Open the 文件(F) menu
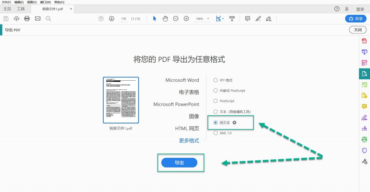 tap(7, 2)
